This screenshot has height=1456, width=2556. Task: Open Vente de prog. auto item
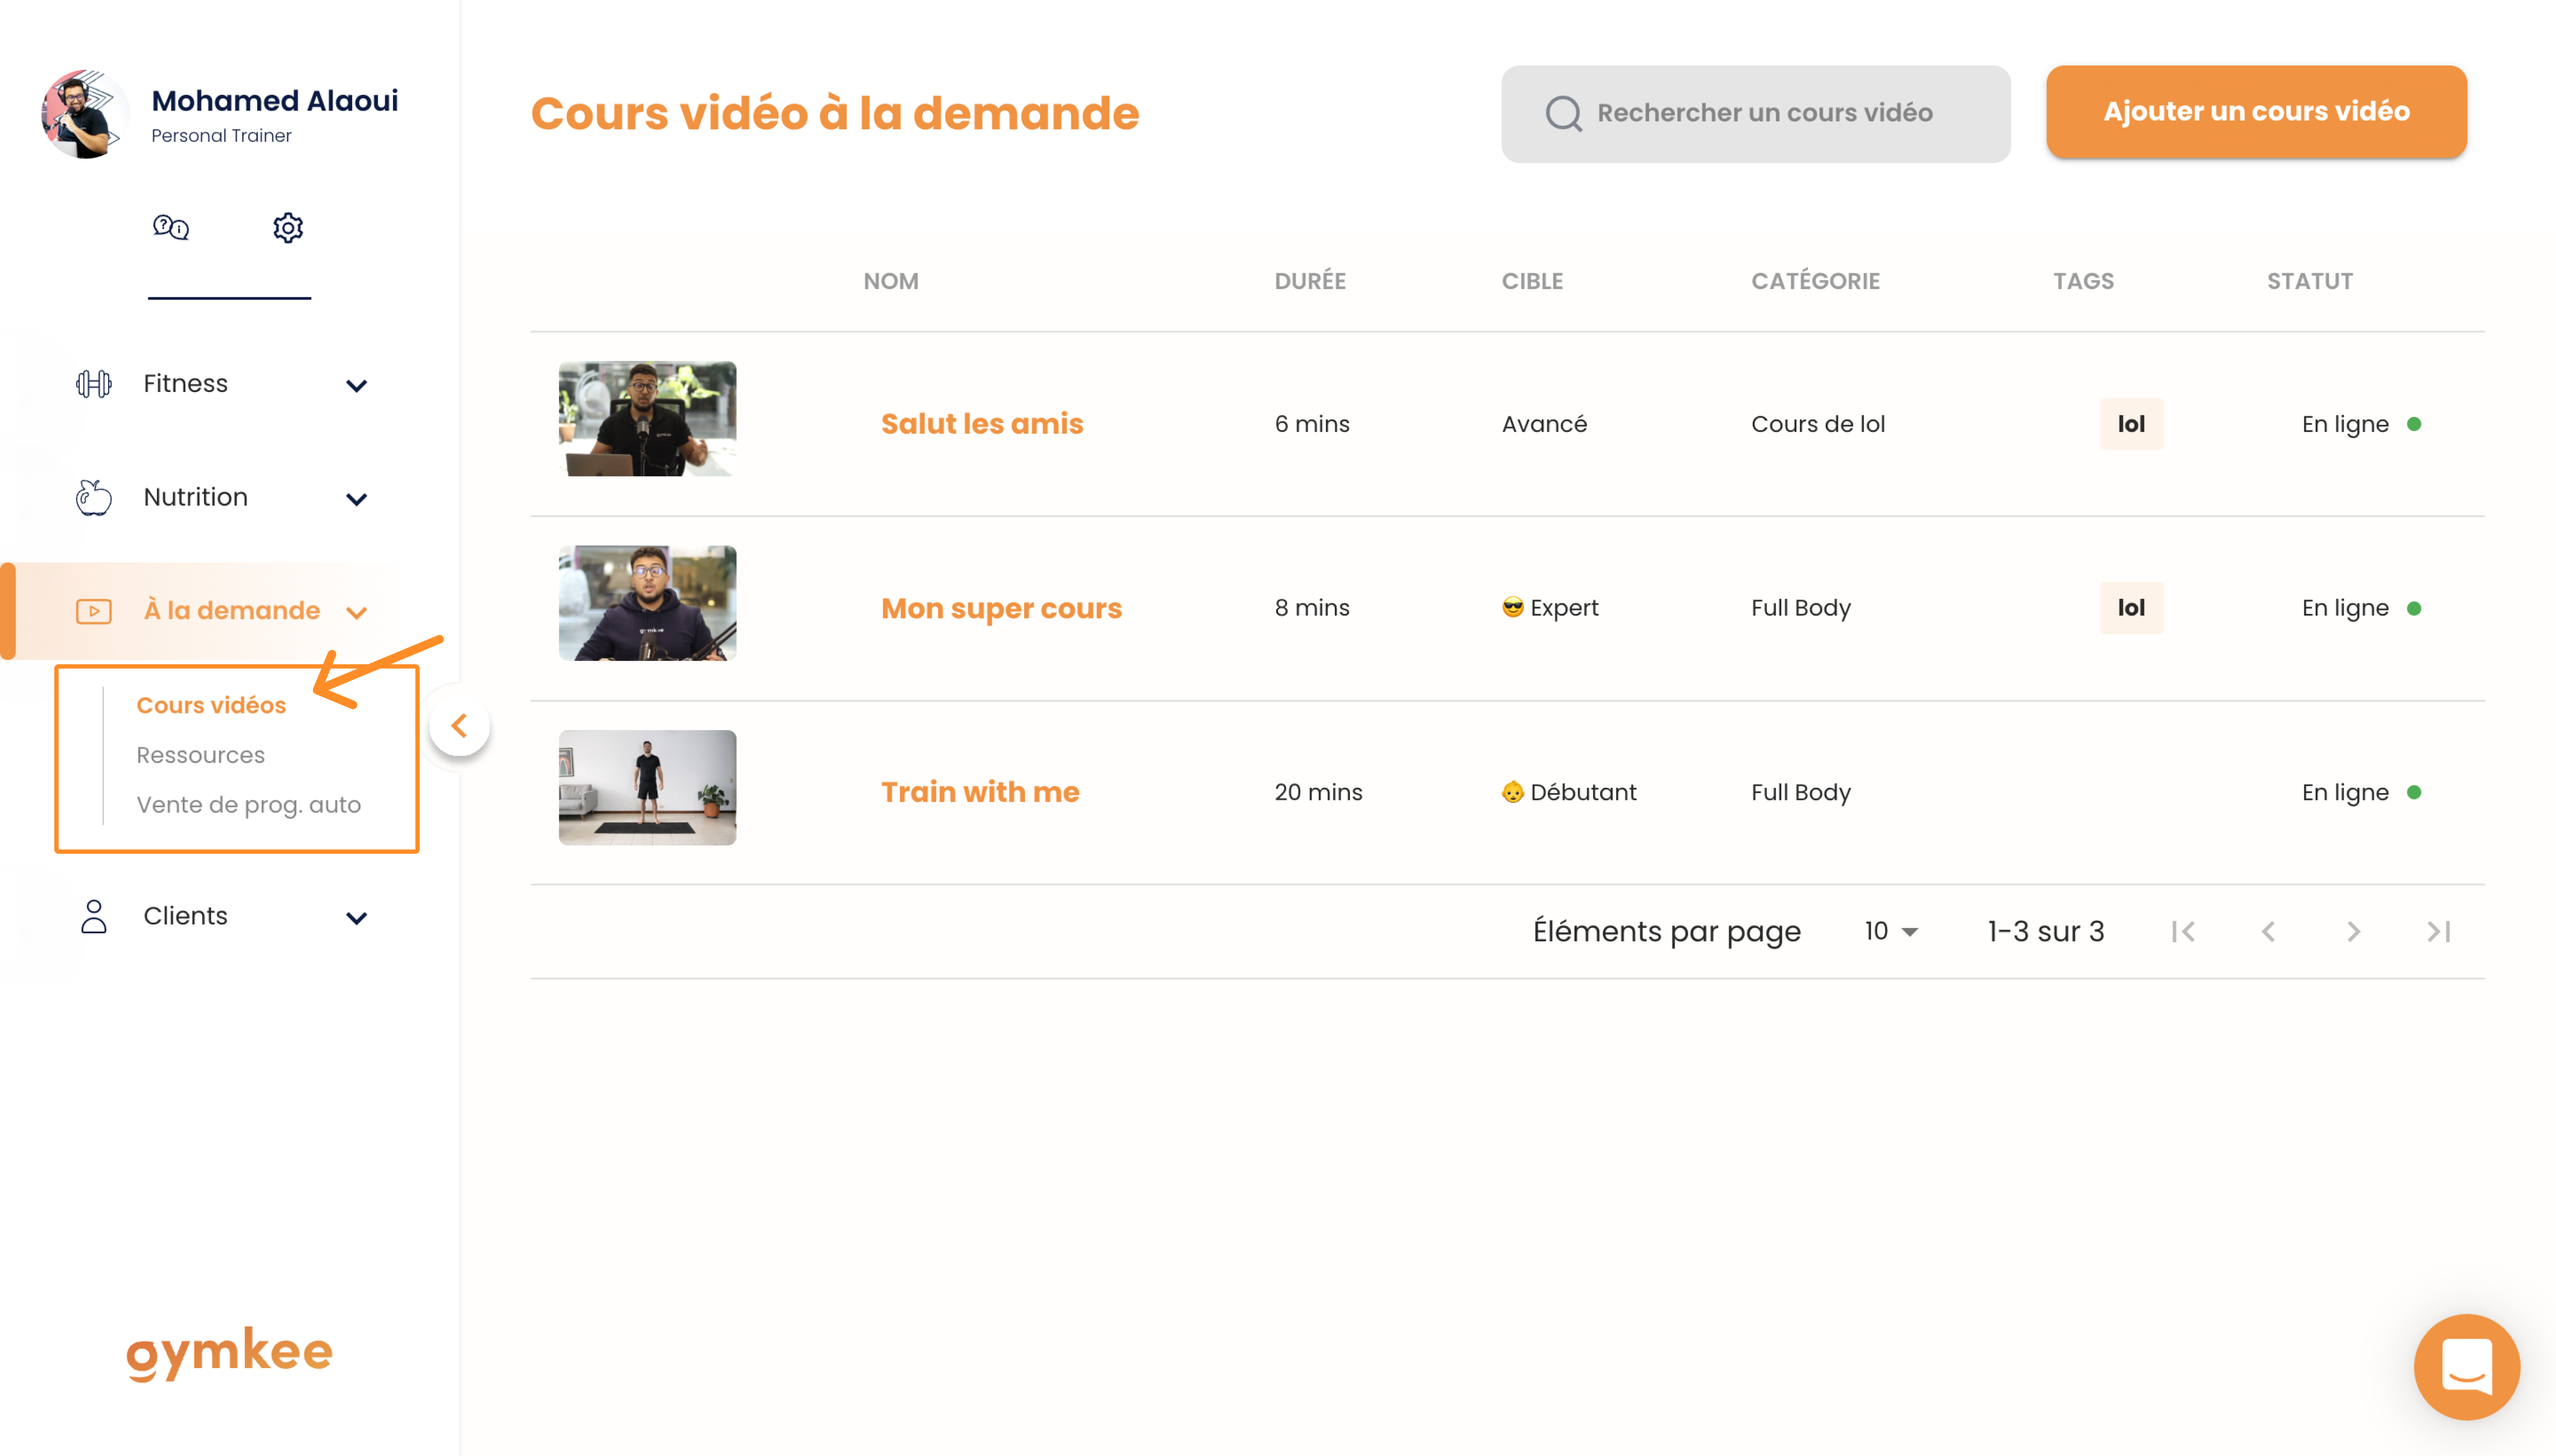pyautogui.click(x=248, y=805)
